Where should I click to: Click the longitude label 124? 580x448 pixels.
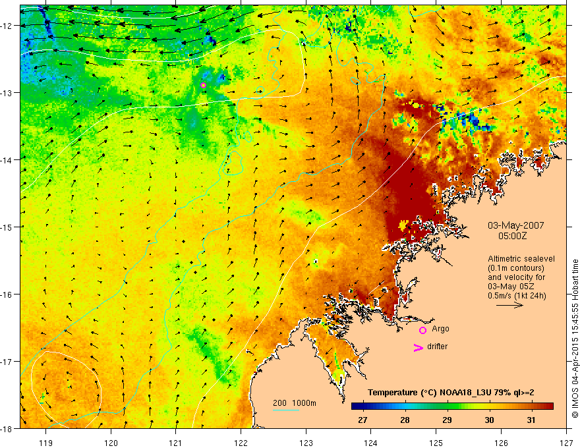[371, 443]
